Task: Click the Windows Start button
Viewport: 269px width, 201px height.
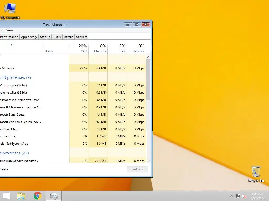Action: 6,196
